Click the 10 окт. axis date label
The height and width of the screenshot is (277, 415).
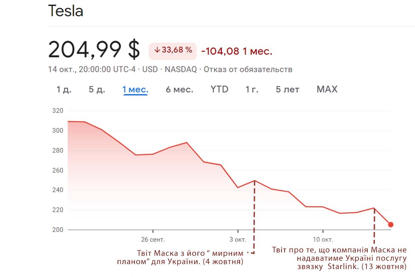pyautogui.click(x=323, y=240)
